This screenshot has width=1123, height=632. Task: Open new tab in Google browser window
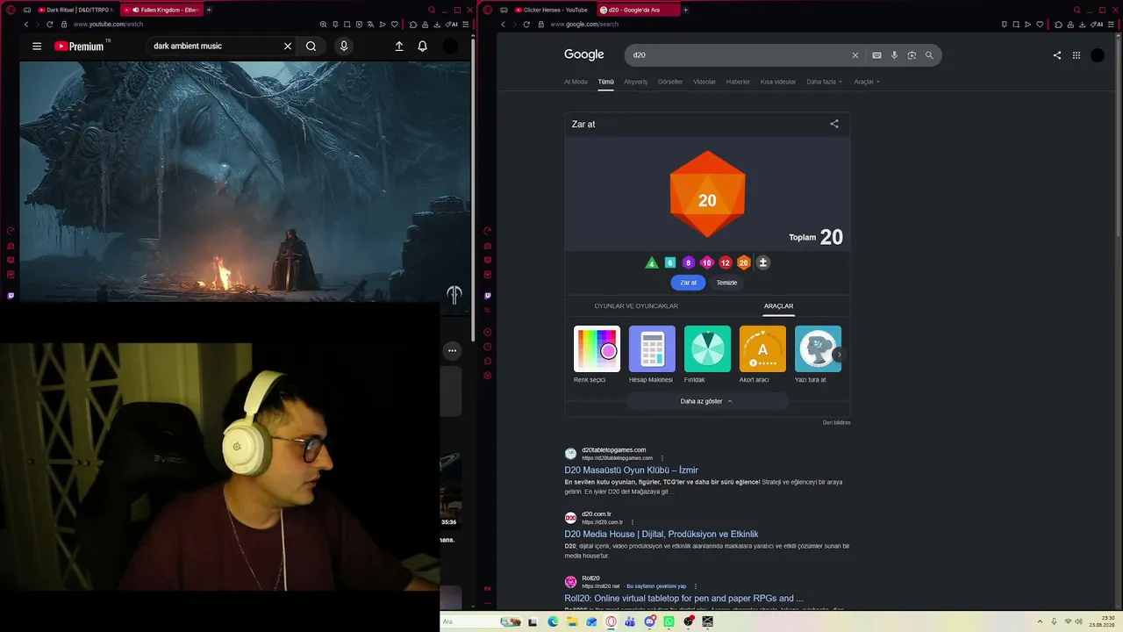point(685,10)
